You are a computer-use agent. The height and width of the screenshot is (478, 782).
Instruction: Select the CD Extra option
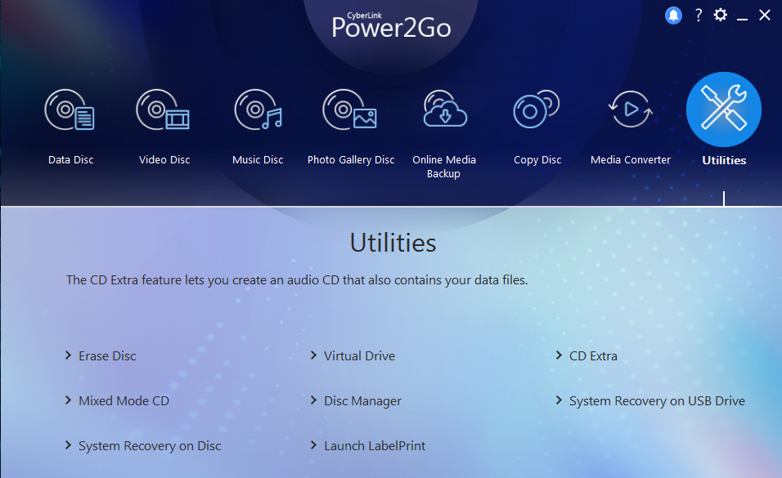[x=593, y=356]
